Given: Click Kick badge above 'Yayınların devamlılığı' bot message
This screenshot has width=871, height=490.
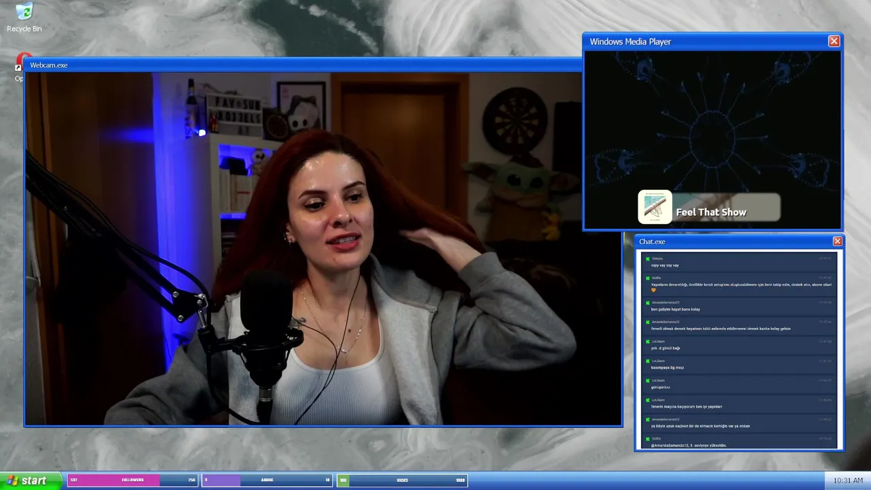Looking at the screenshot, I should [648, 278].
